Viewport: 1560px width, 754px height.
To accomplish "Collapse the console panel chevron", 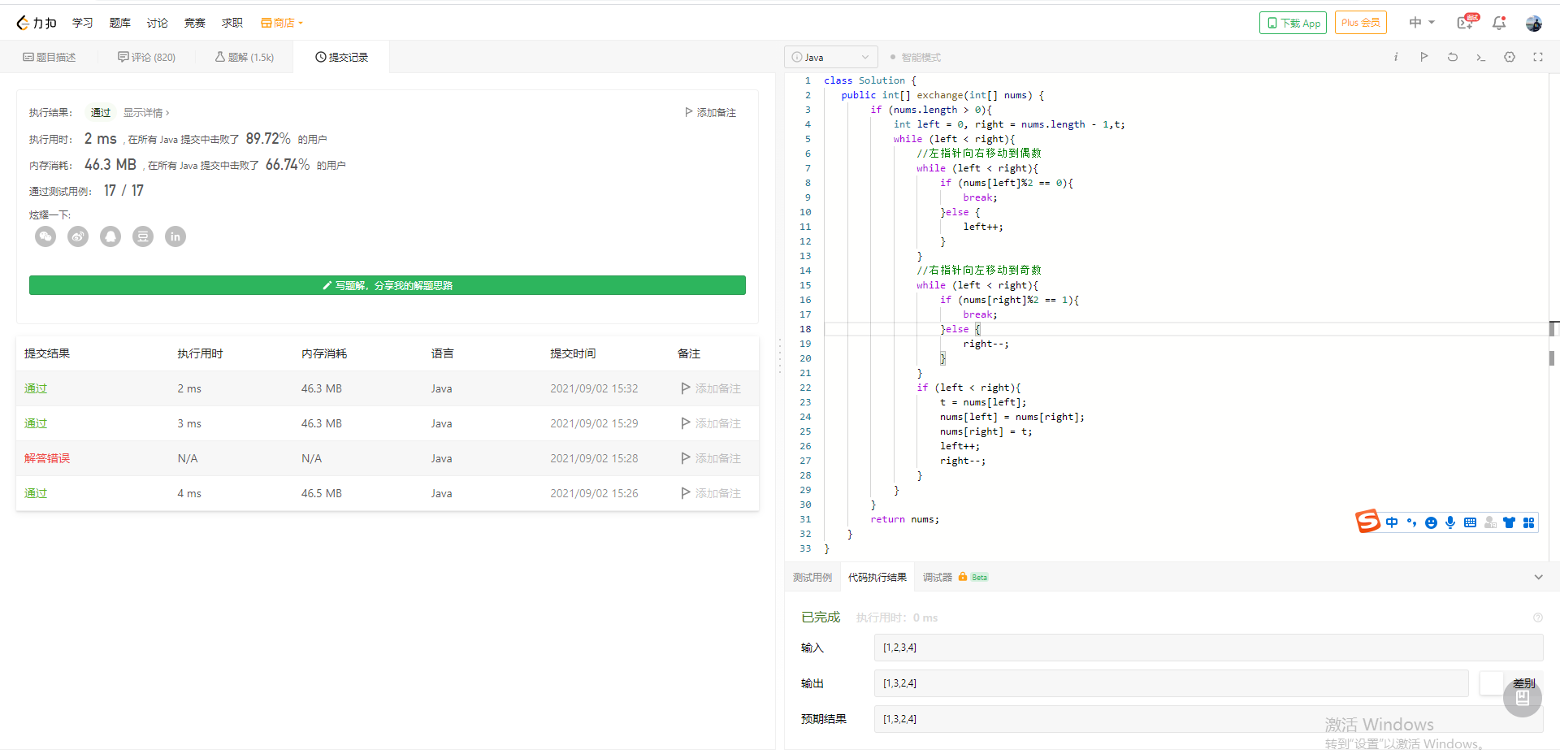I will pyautogui.click(x=1538, y=577).
